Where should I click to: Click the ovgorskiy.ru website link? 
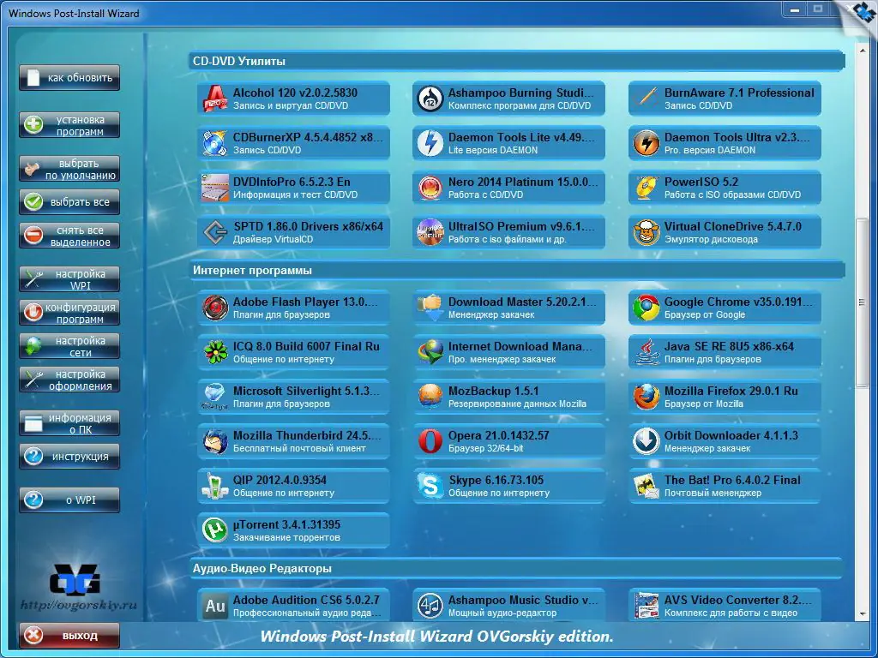pos(78,605)
